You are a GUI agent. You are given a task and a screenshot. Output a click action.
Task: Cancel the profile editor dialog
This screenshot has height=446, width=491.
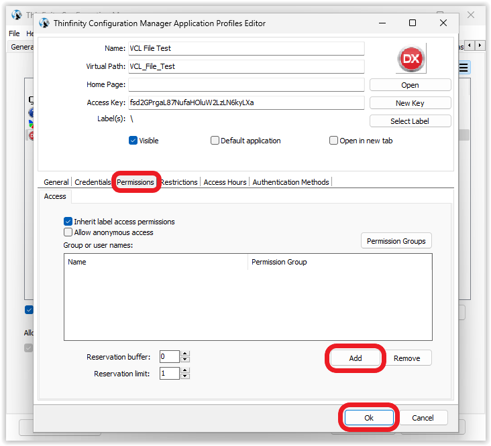(423, 418)
